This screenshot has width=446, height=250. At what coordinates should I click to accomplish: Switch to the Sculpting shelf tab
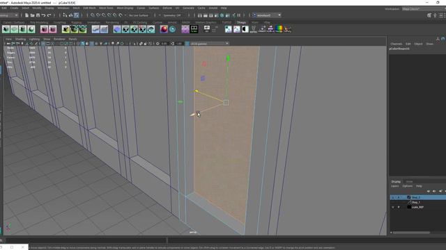[59, 22]
